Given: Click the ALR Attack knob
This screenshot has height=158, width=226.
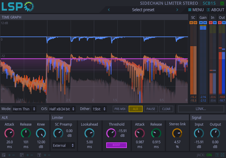Looking at the screenshot, I should point(9,134).
